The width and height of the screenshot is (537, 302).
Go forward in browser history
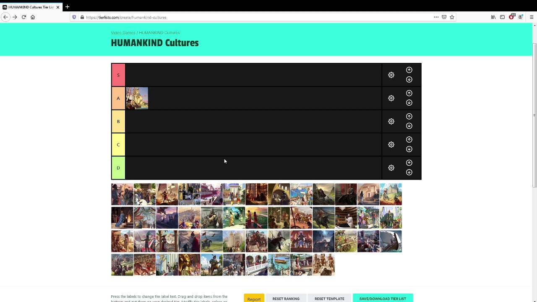(15, 17)
